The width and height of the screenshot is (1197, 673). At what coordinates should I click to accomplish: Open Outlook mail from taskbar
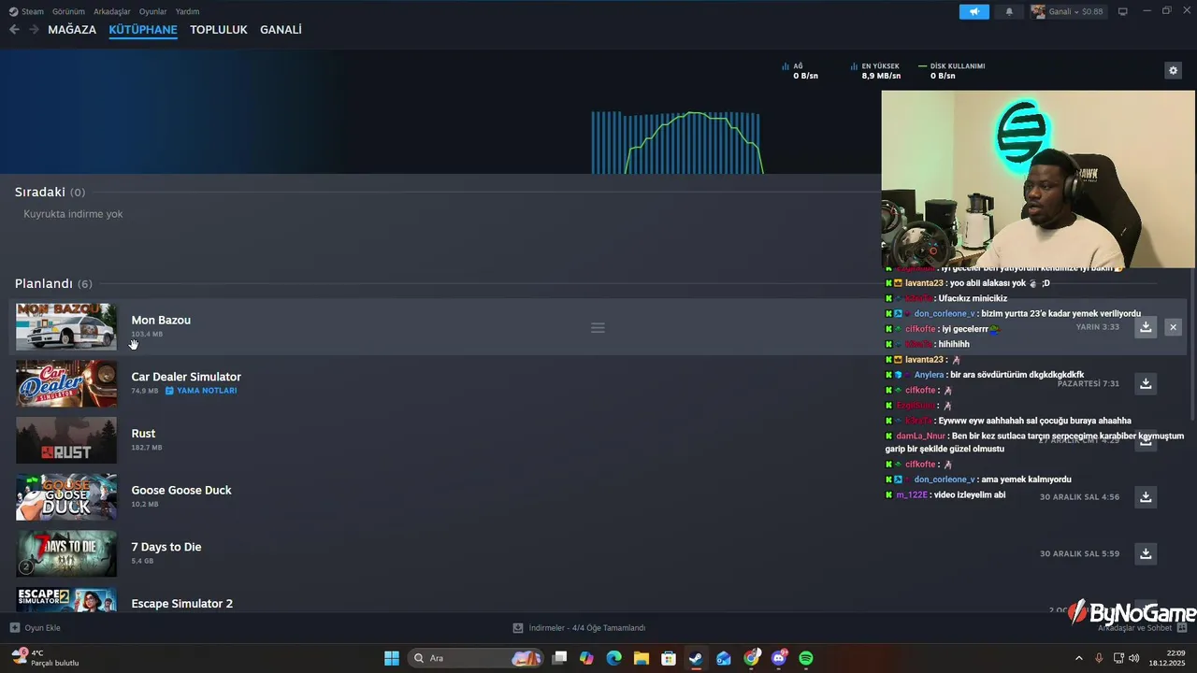click(724, 658)
